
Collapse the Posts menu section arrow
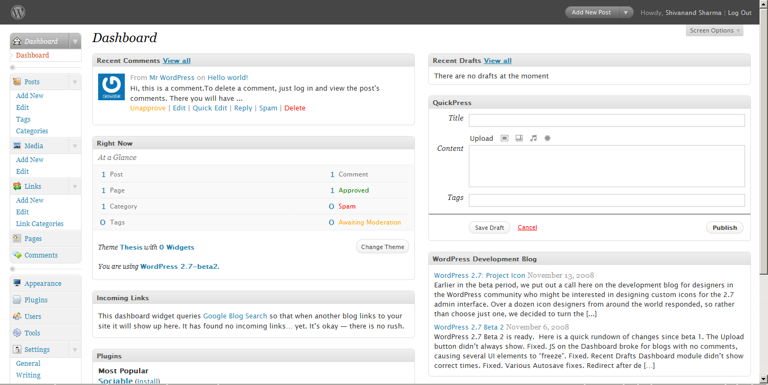pyautogui.click(x=75, y=82)
